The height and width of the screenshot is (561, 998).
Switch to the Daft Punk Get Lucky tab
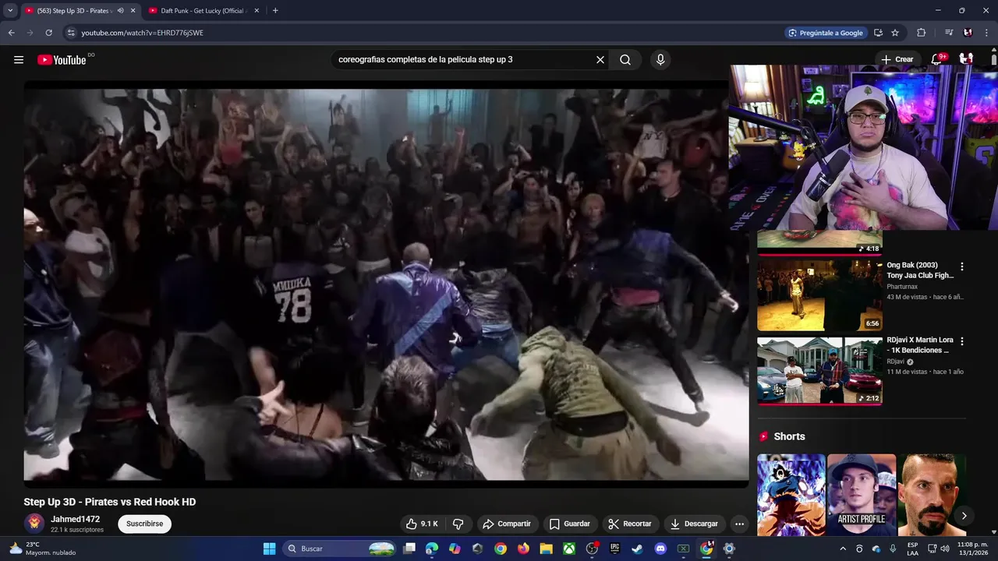pyautogui.click(x=203, y=11)
